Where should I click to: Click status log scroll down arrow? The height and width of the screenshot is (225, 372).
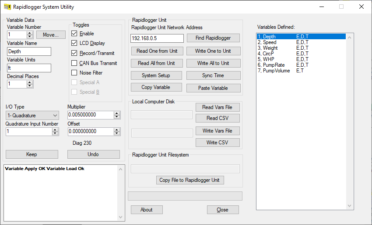point(121,217)
